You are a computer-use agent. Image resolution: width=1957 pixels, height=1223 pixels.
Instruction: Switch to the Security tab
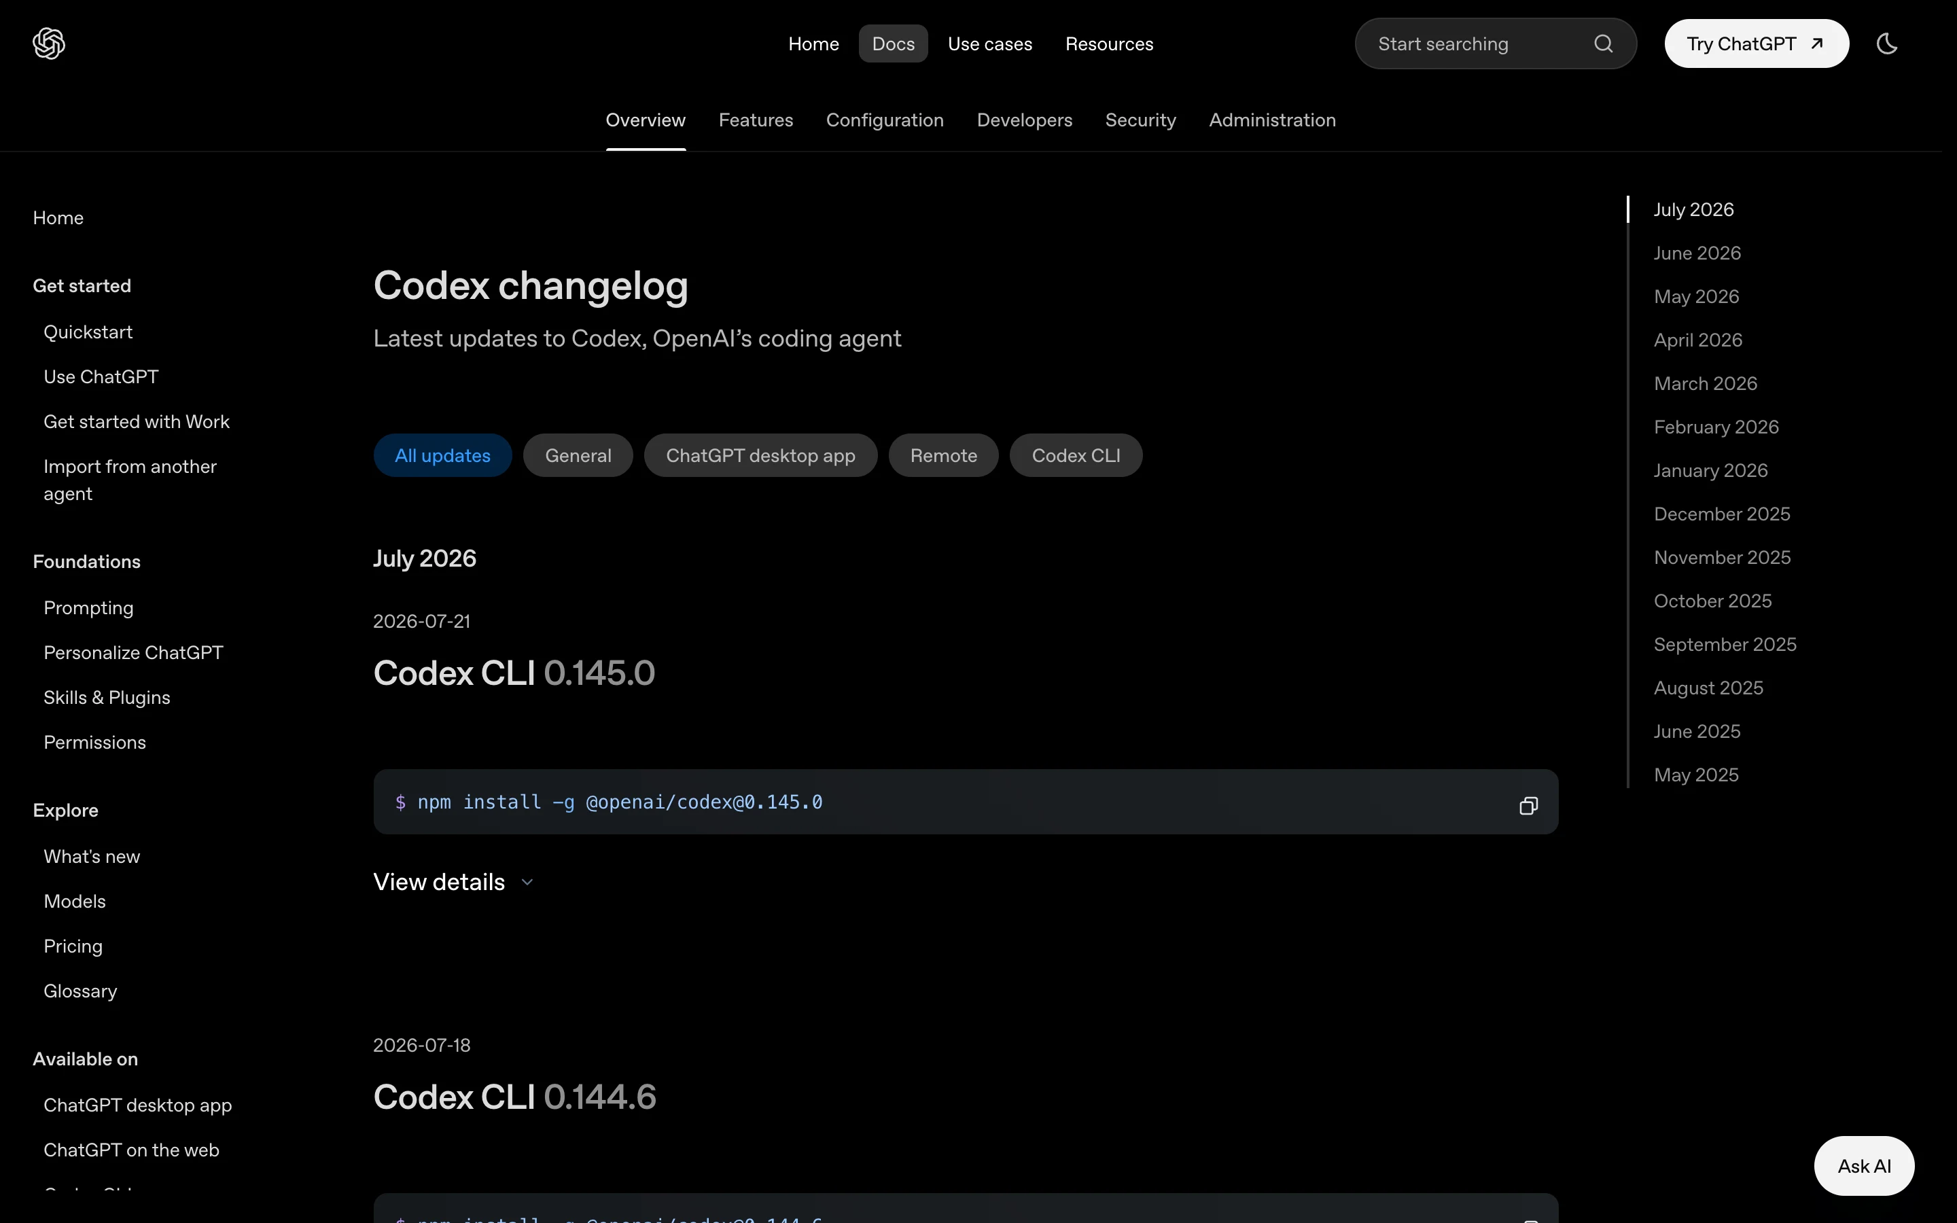click(1140, 120)
